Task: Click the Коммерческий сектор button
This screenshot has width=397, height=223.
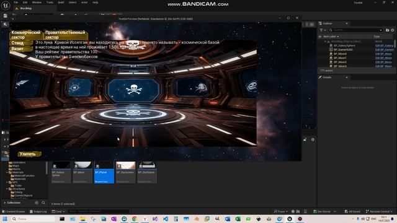Action: [25, 35]
